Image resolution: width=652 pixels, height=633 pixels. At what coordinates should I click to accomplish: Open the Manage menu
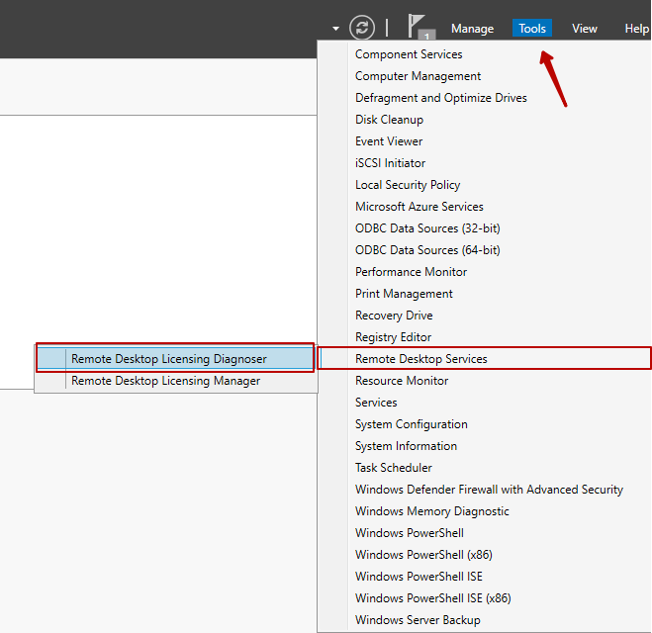click(472, 29)
